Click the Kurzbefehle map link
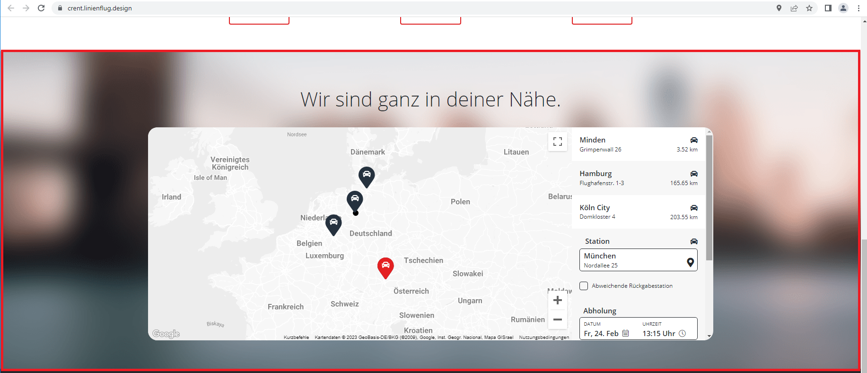Viewport: 867px width, 373px height. pos(296,337)
